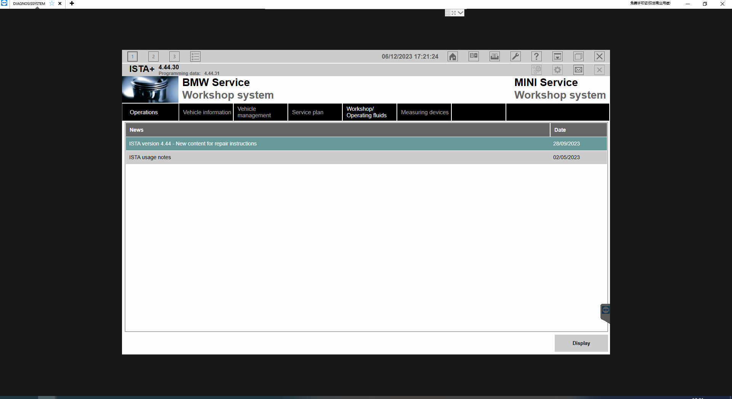The height and width of the screenshot is (399, 732).
Task: Expand the remote toolbar chevron at top
Action: pos(461,13)
